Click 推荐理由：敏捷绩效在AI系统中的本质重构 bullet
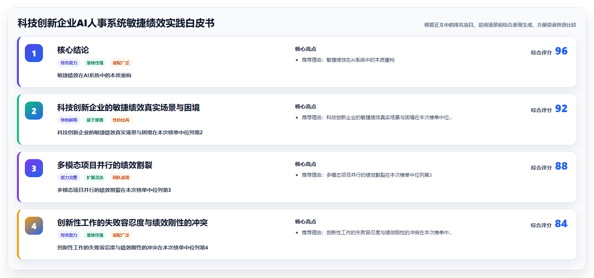594x278 pixels. 348,60
